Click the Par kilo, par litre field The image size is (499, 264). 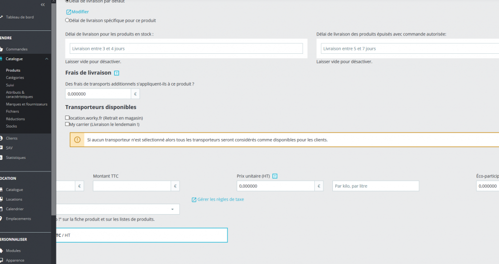pos(376,186)
